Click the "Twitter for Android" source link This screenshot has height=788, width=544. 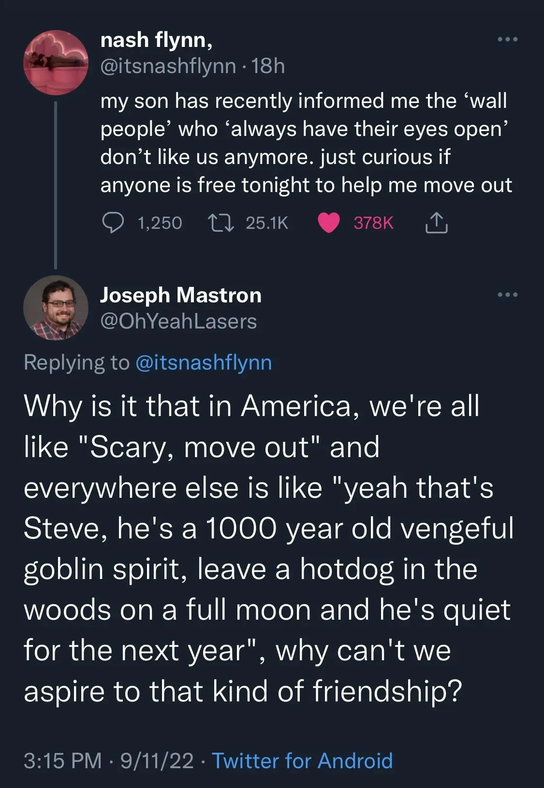tap(302, 760)
